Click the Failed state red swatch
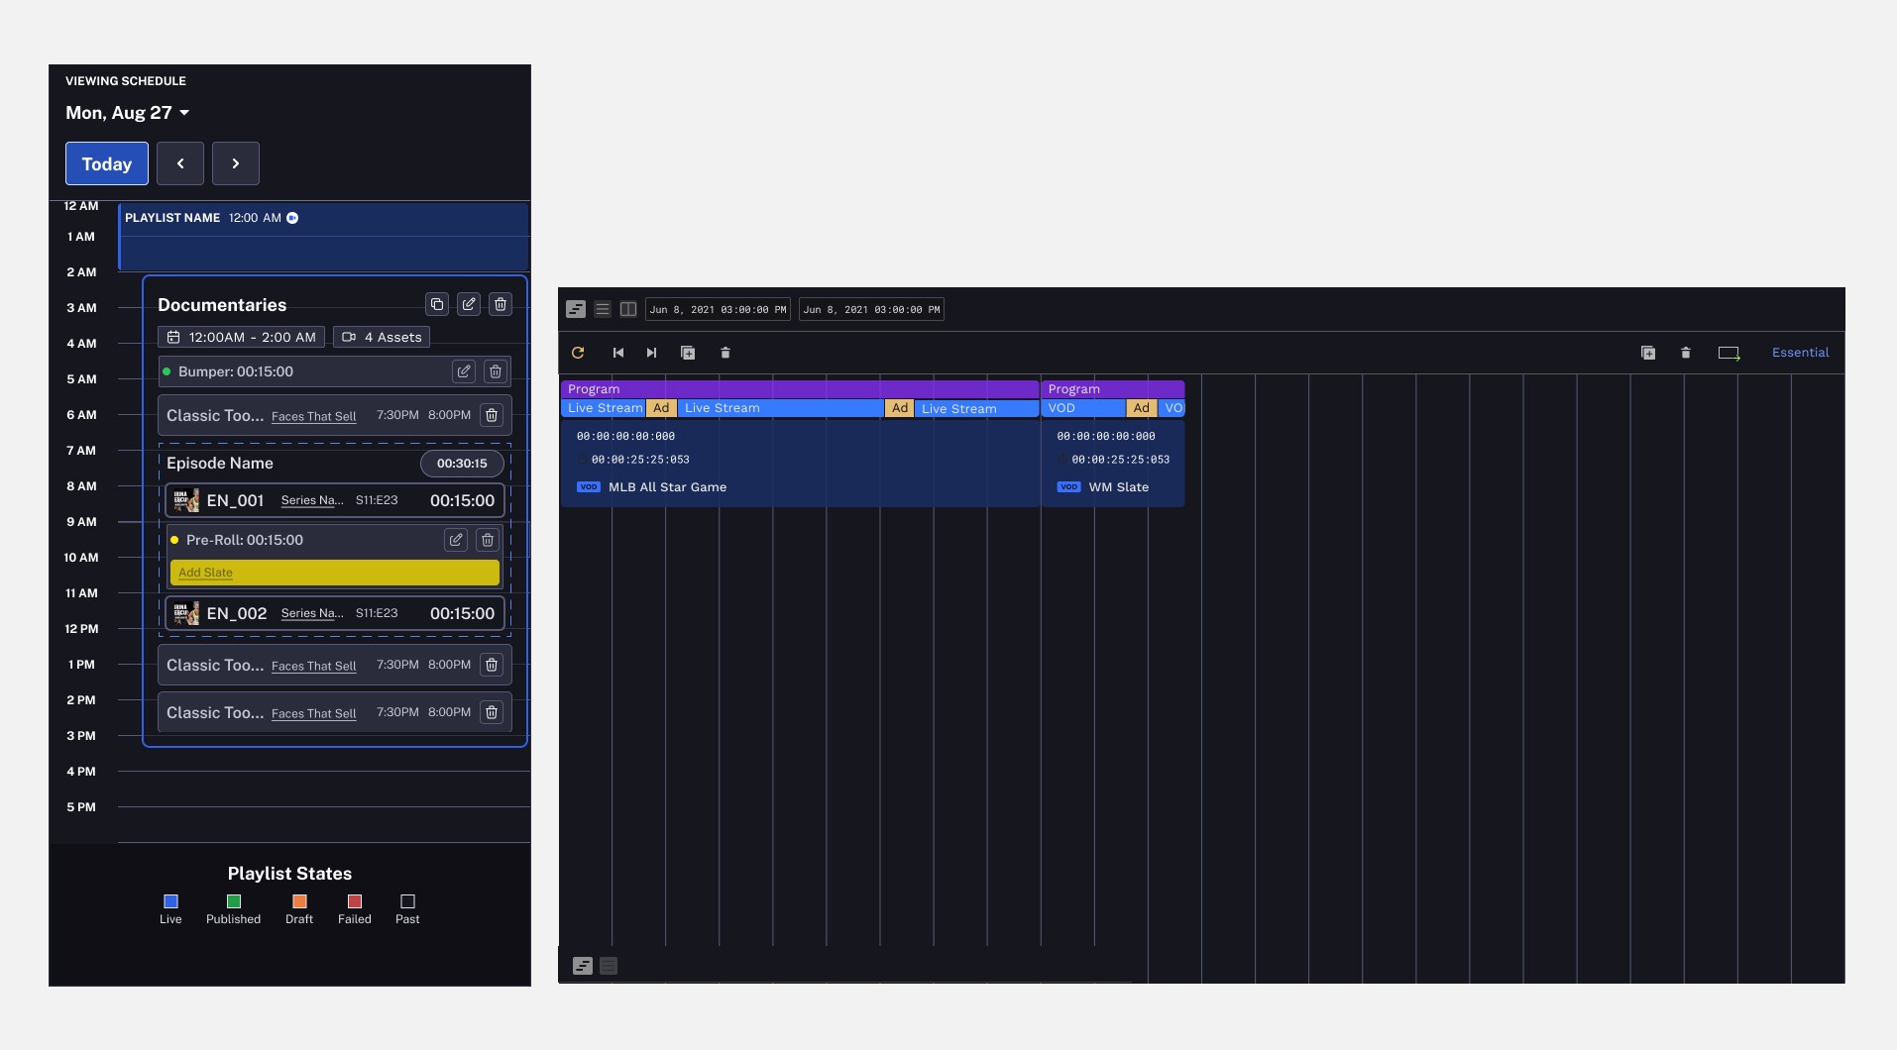 tap(355, 901)
